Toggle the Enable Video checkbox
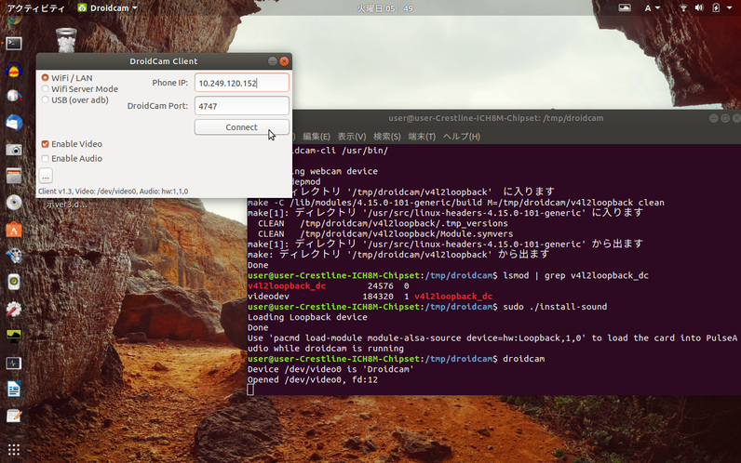Screen dimensions: 741x463 click(46, 144)
